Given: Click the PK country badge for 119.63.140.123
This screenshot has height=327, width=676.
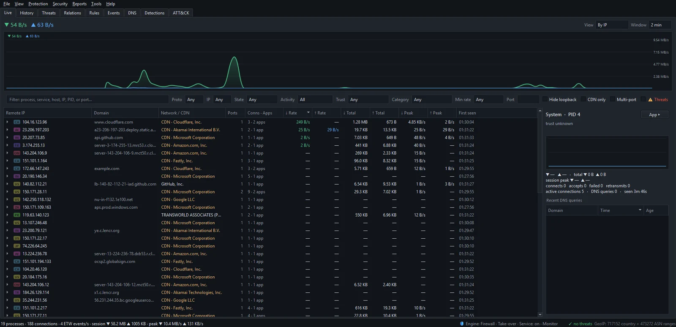Looking at the screenshot, I should (17, 215).
